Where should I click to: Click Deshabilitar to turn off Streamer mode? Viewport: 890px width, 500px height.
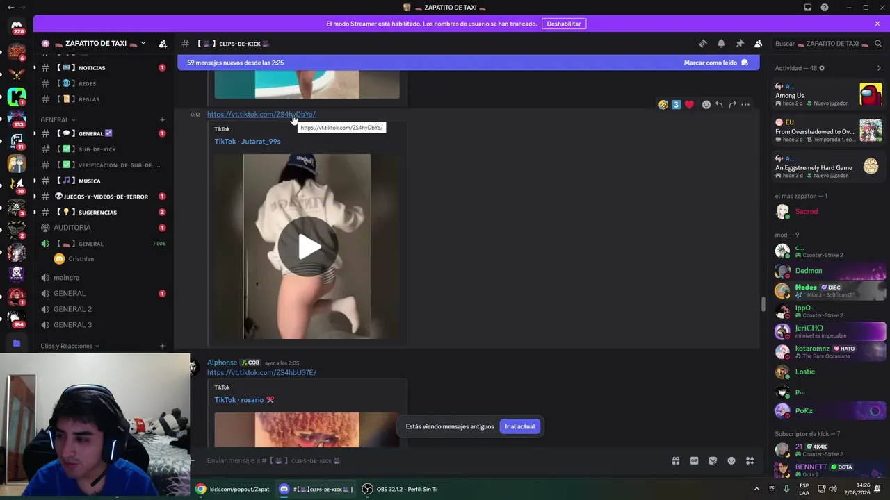tap(563, 24)
